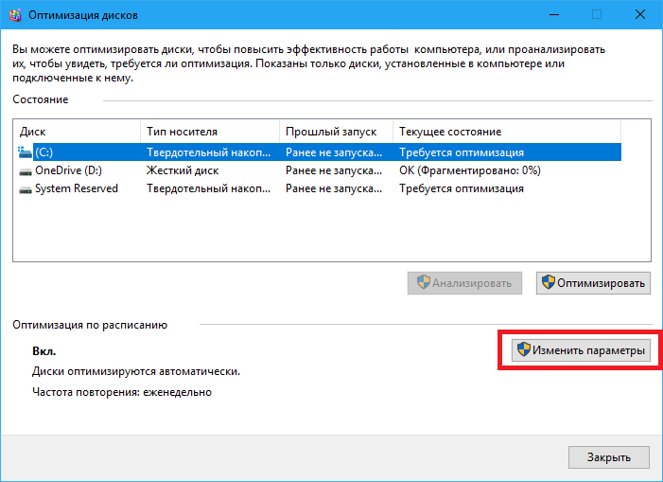Click «Ранее не запуска...» in OneDrive (D:) row
663x482 pixels.
(334, 170)
